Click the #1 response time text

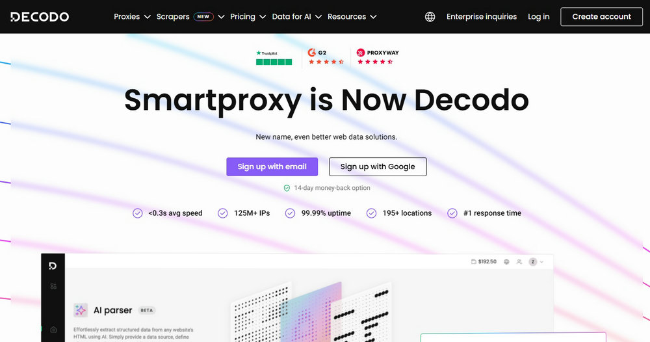493,213
